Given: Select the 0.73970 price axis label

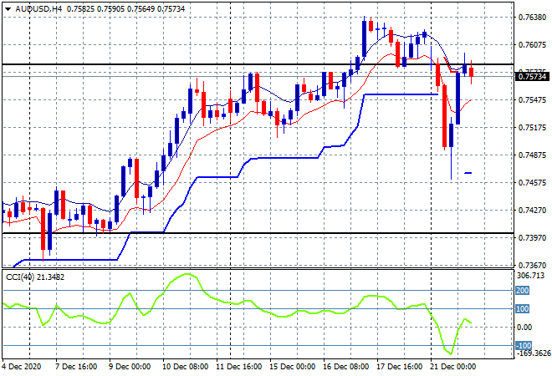Looking at the screenshot, I should pos(532,238).
